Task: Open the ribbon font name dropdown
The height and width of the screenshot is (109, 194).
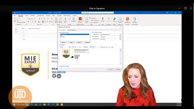Action: point(34,19)
